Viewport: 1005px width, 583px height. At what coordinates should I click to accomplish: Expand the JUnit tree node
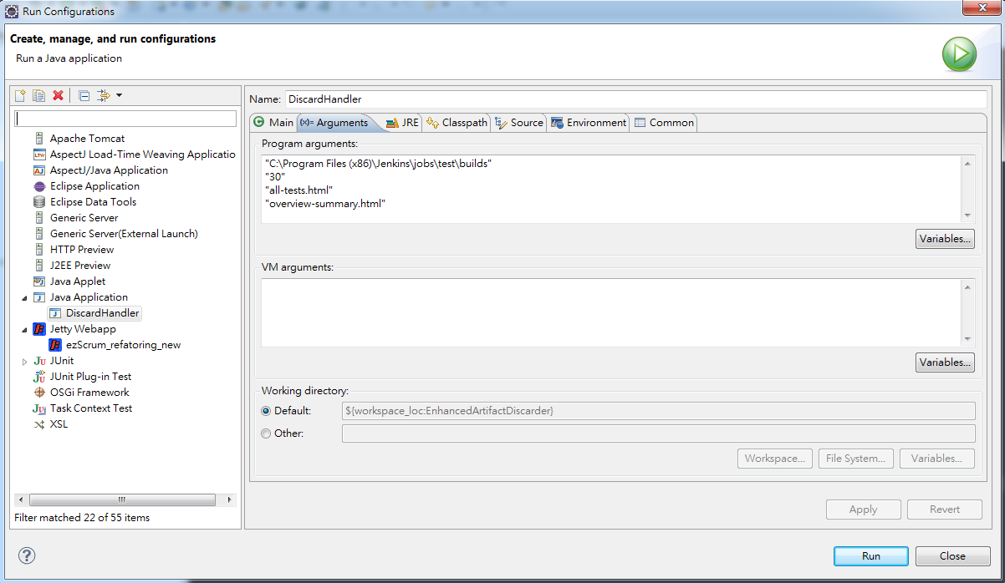24,361
